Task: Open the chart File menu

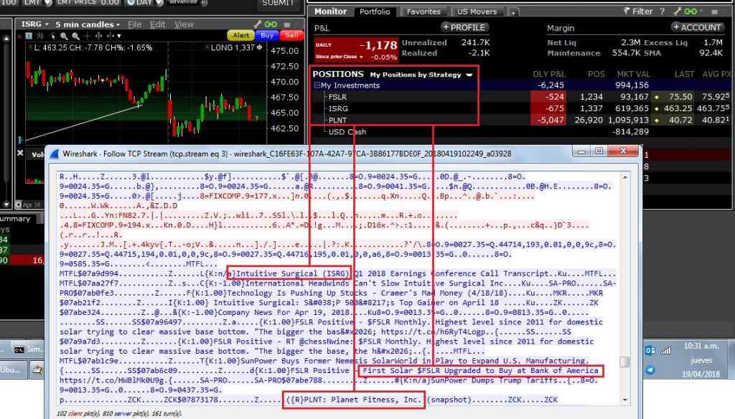Action: [x=134, y=24]
